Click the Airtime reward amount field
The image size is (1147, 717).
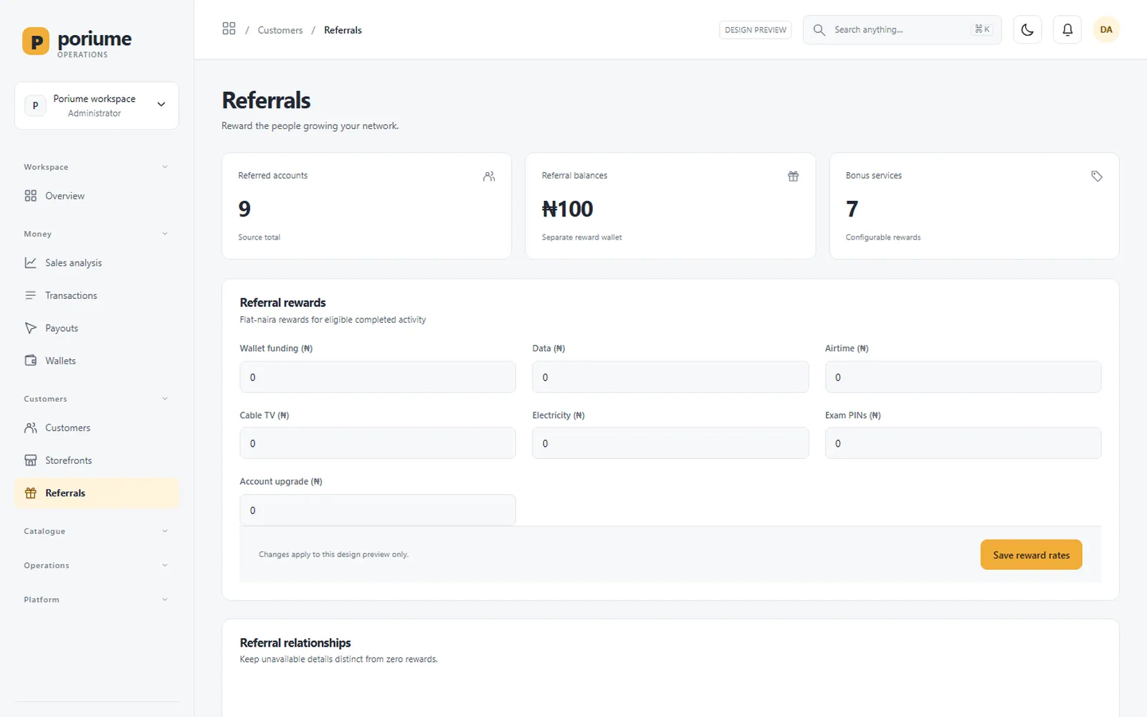[x=963, y=377]
